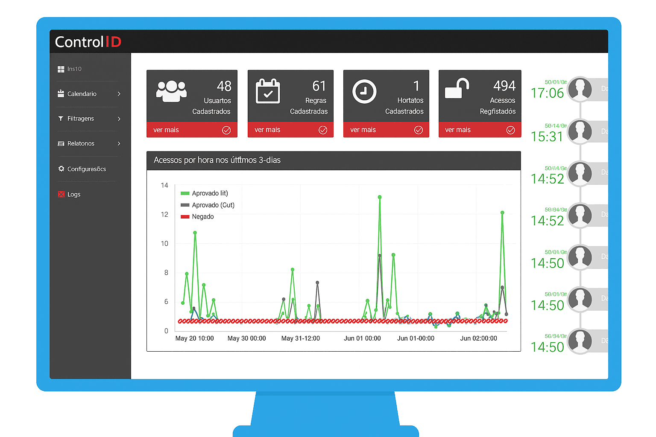
Task: Click the ControlID logo in header
Action: coord(88,42)
